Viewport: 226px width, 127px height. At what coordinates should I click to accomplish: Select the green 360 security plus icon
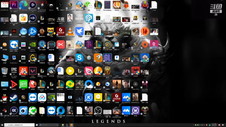point(70,84)
